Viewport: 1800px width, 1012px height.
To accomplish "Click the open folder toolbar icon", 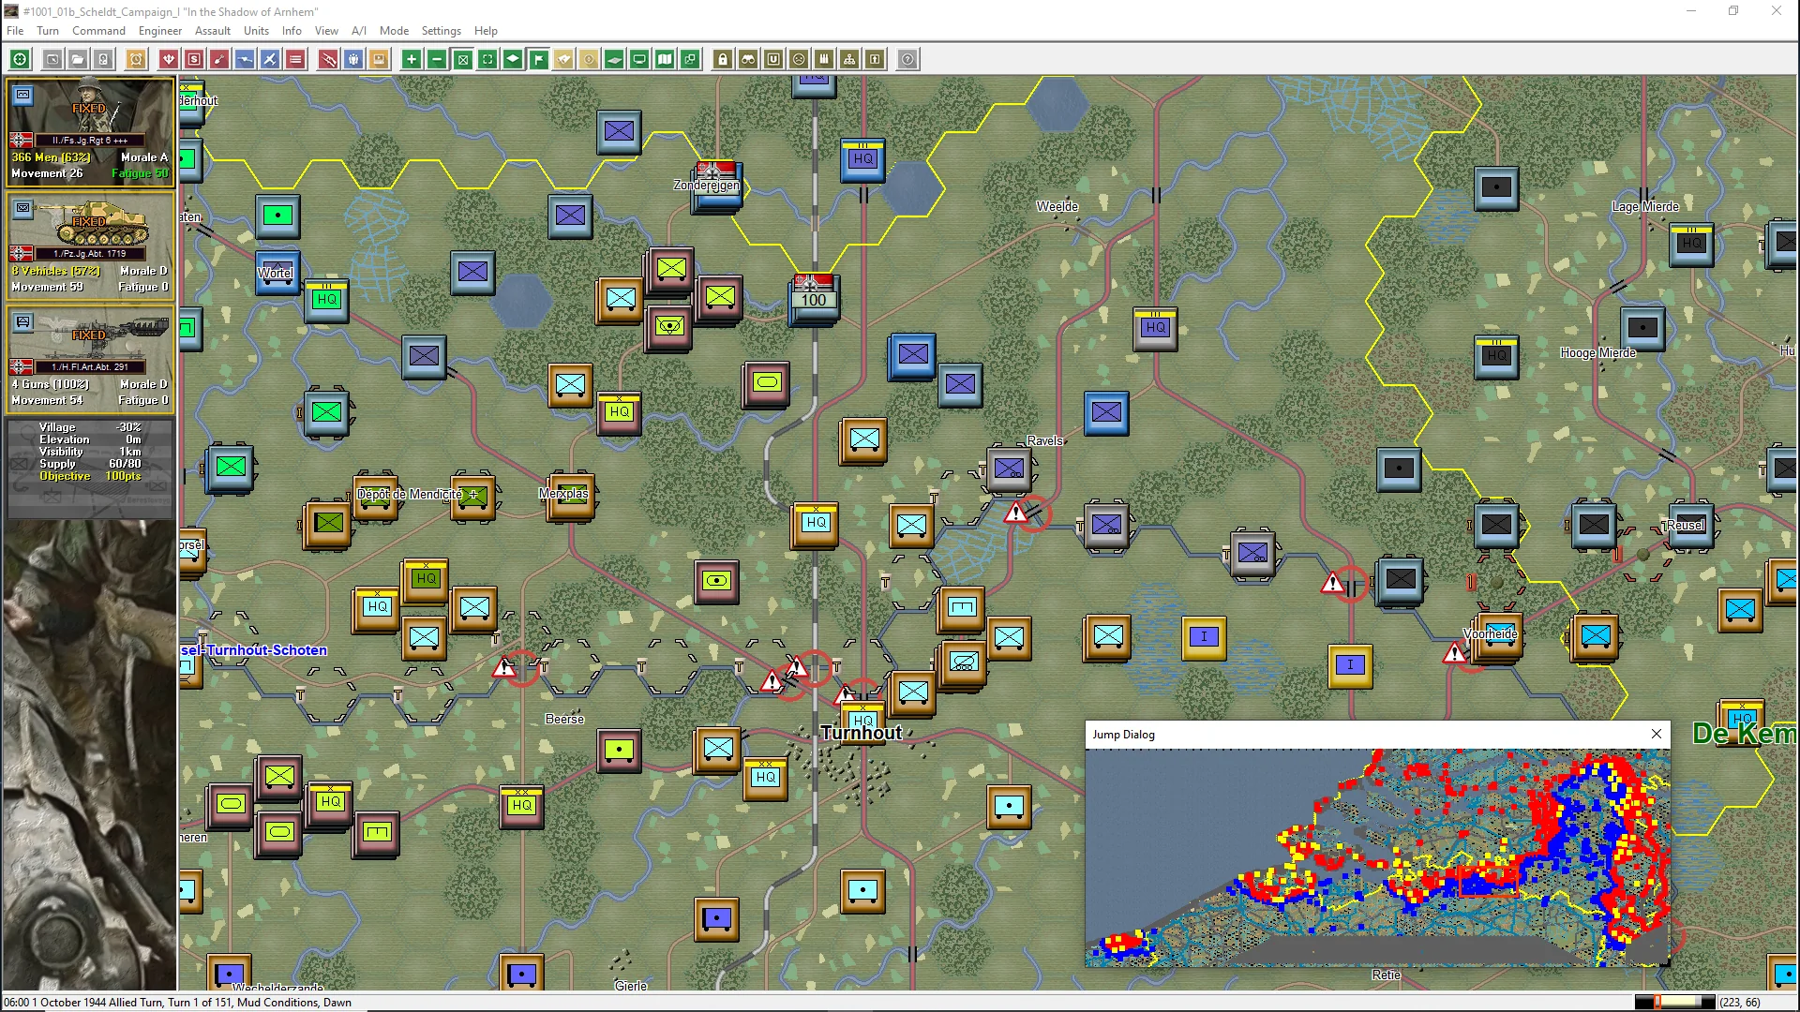I will (x=78, y=59).
